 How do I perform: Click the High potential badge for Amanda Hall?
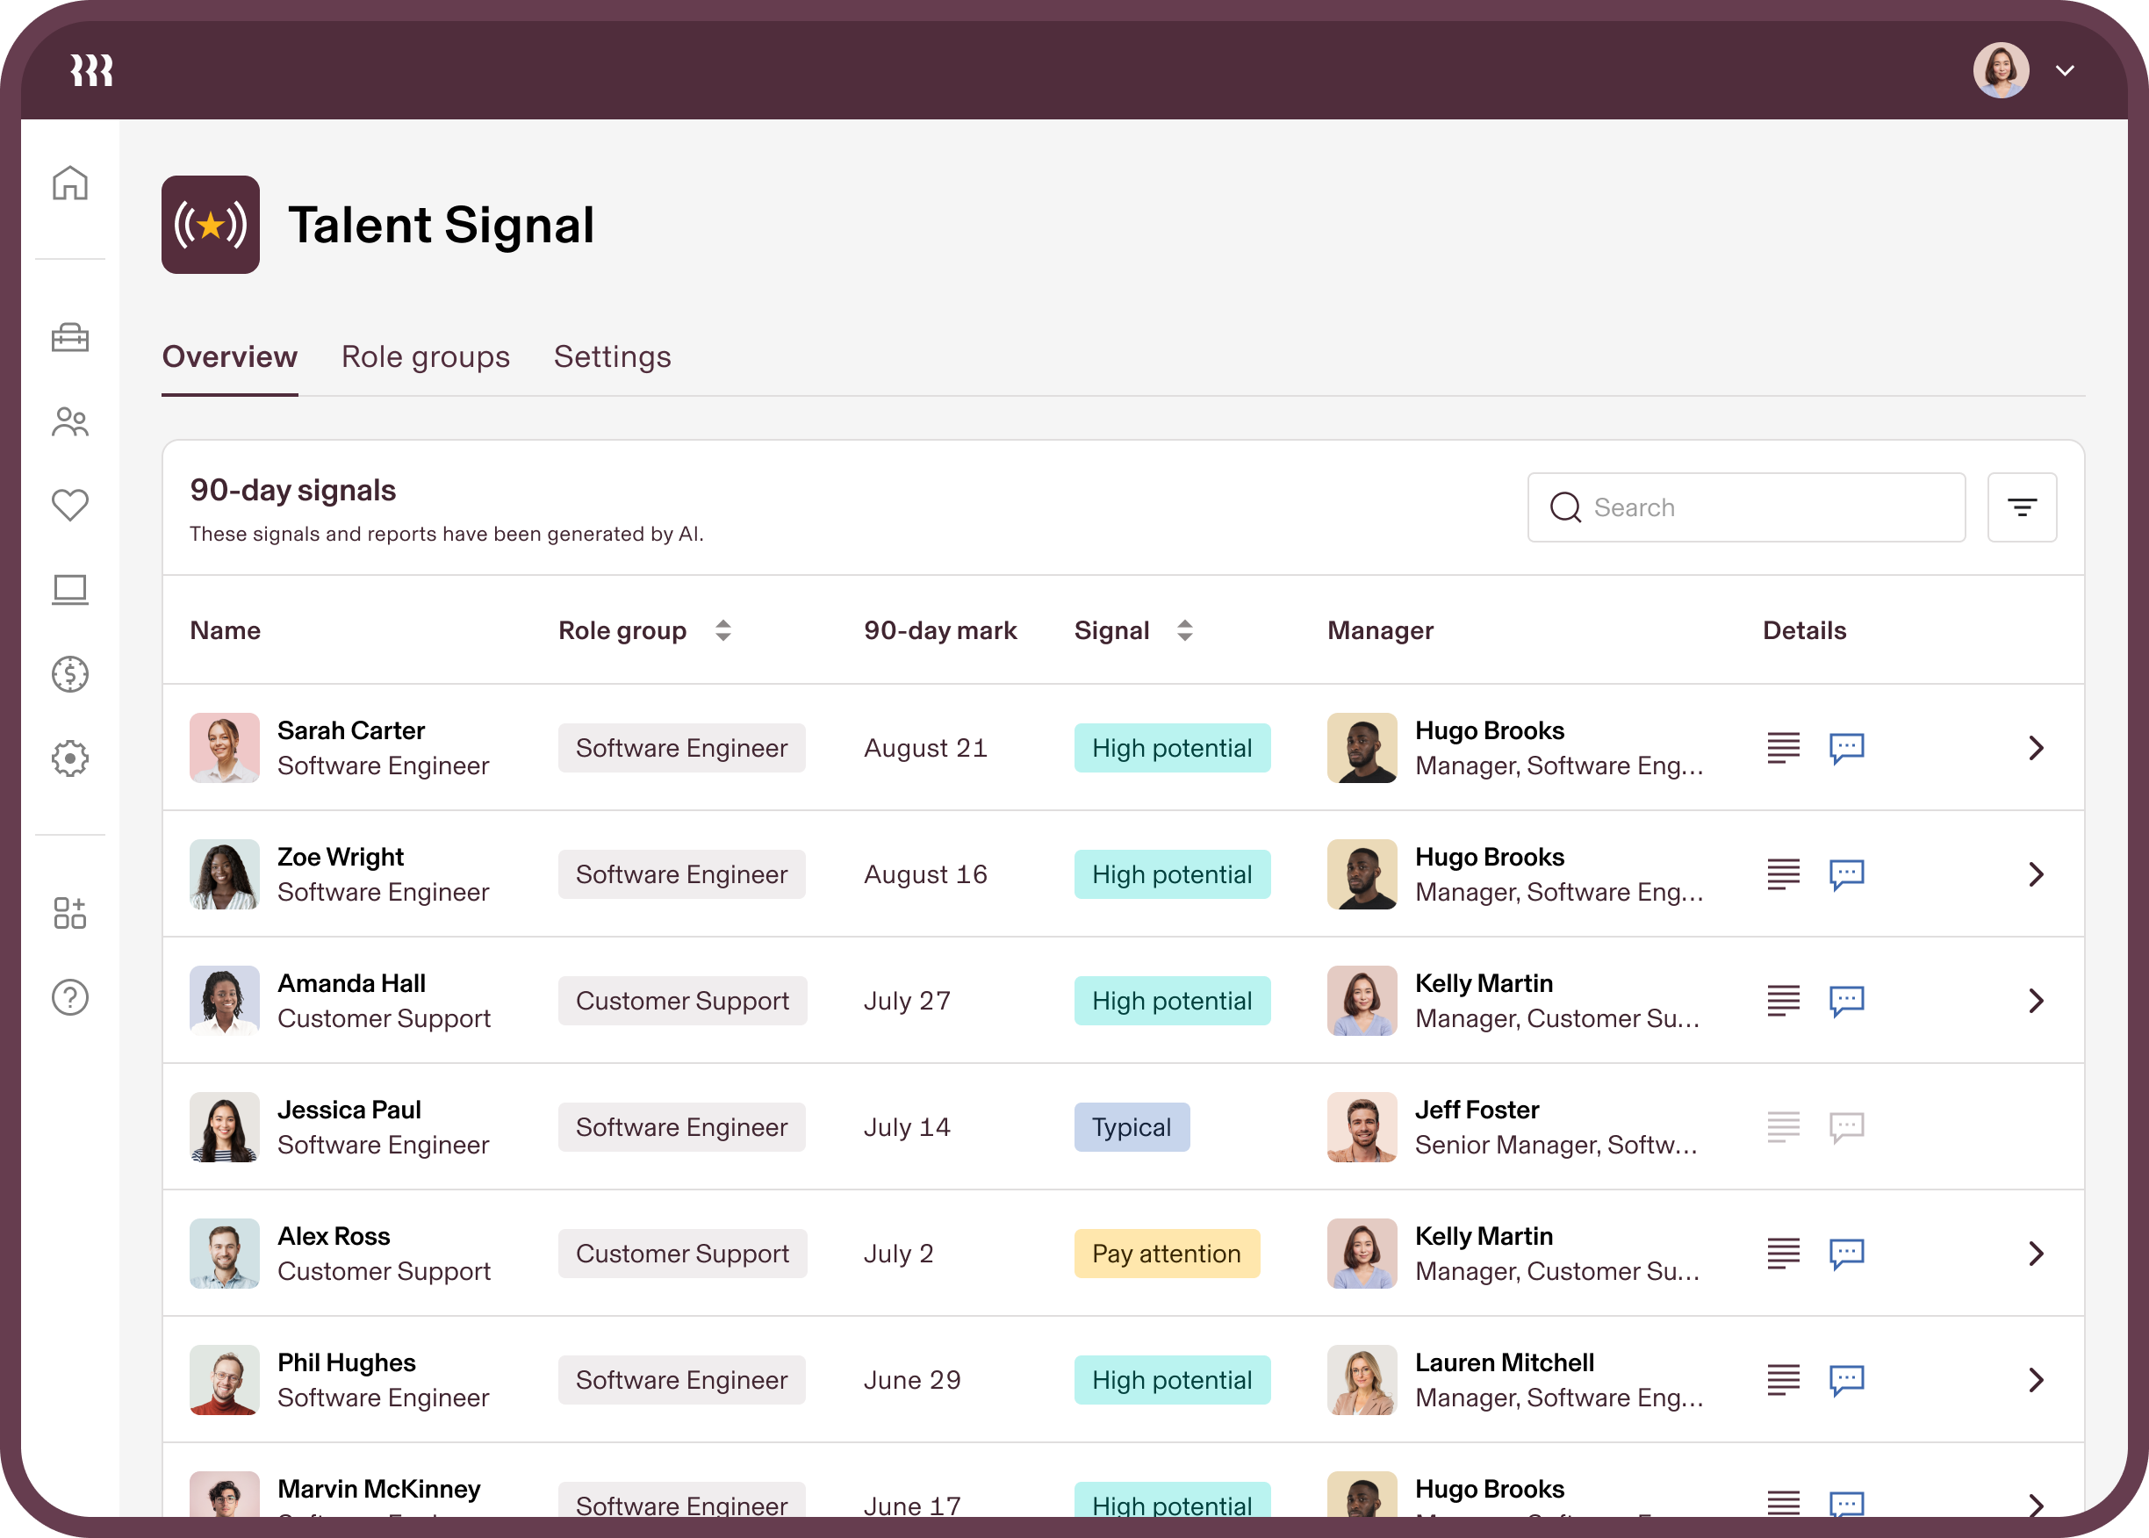pos(1172,1000)
